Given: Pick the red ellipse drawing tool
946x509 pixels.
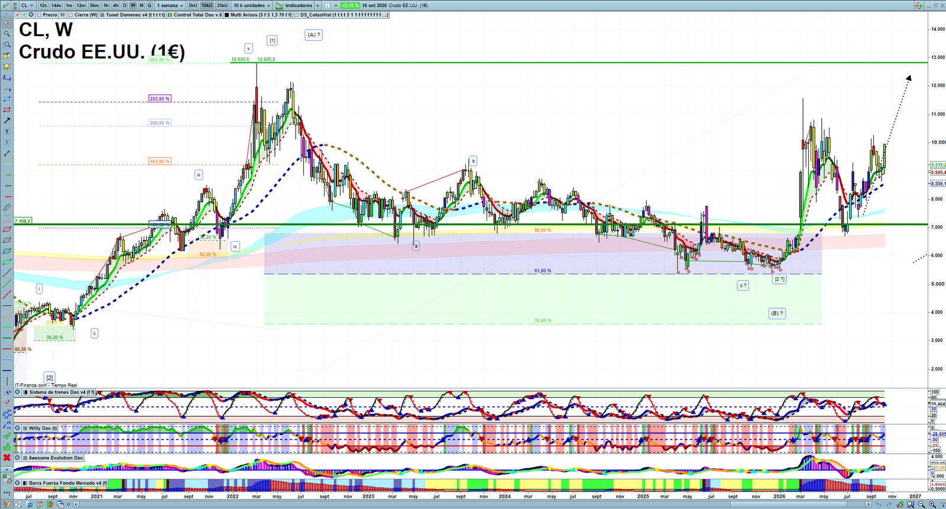Looking at the screenshot, I should pyautogui.click(x=7, y=229).
